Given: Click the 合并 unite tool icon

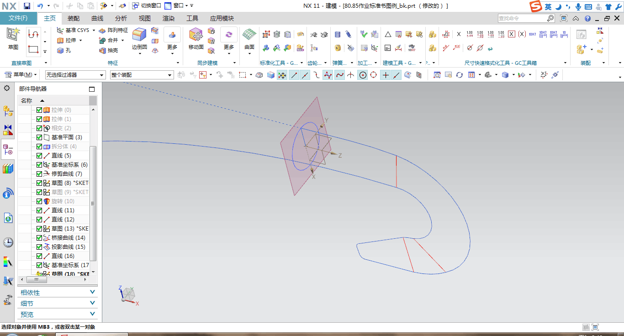Looking at the screenshot, I should pyautogui.click(x=103, y=41).
